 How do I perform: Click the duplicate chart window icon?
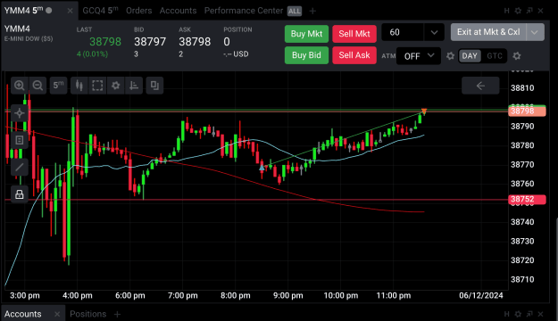[x=154, y=86]
